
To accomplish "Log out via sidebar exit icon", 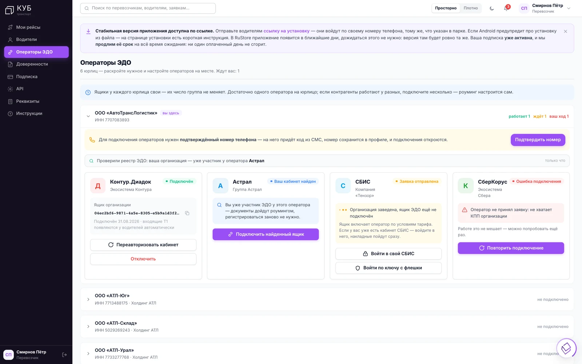I will (x=64, y=355).
